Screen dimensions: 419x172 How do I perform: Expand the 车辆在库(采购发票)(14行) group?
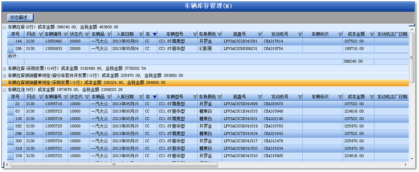5,69
